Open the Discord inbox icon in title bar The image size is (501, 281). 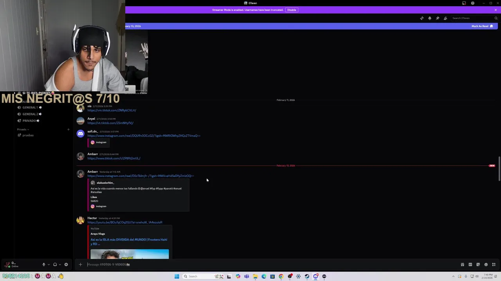coord(464,3)
